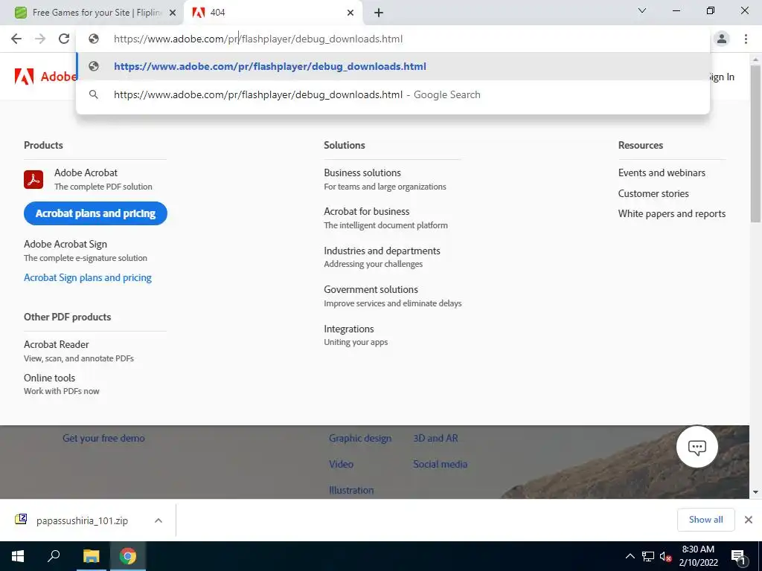Close the Free Games for your Site tab
Image resolution: width=762 pixels, height=571 pixels.
[172, 13]
